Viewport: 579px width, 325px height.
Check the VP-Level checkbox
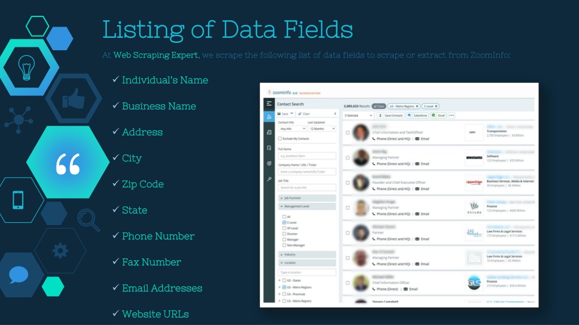point(284,228)
